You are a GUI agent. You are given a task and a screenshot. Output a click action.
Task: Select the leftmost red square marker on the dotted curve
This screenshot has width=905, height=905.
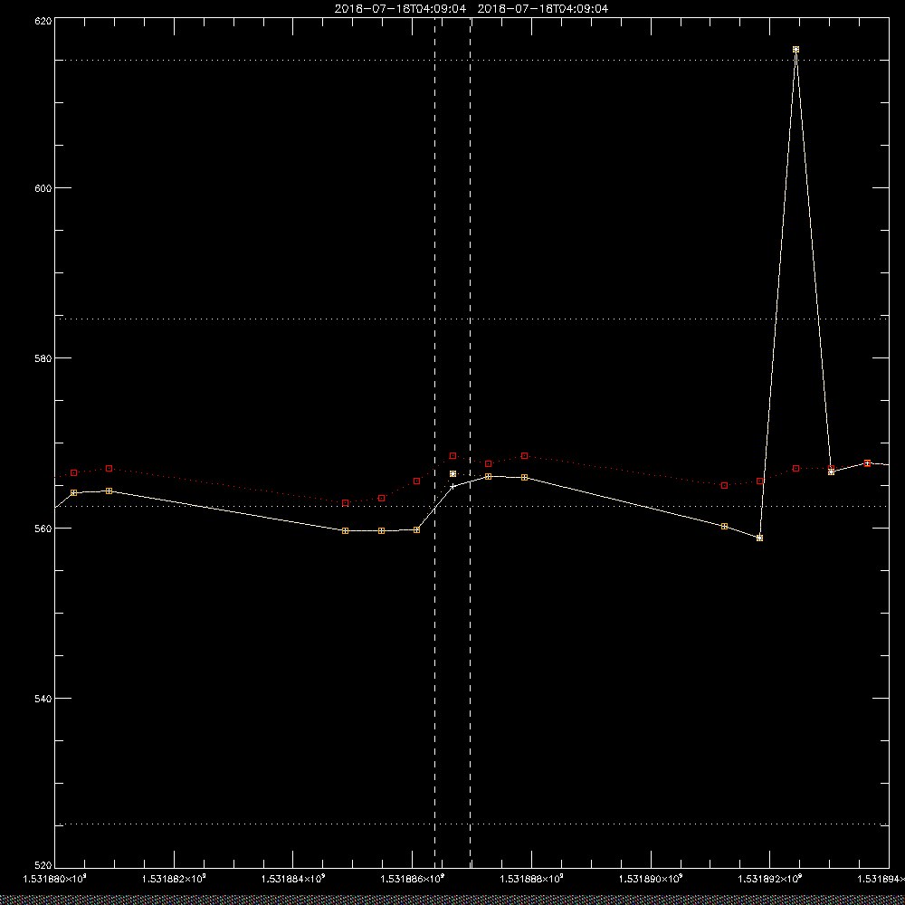click(74, 472)
